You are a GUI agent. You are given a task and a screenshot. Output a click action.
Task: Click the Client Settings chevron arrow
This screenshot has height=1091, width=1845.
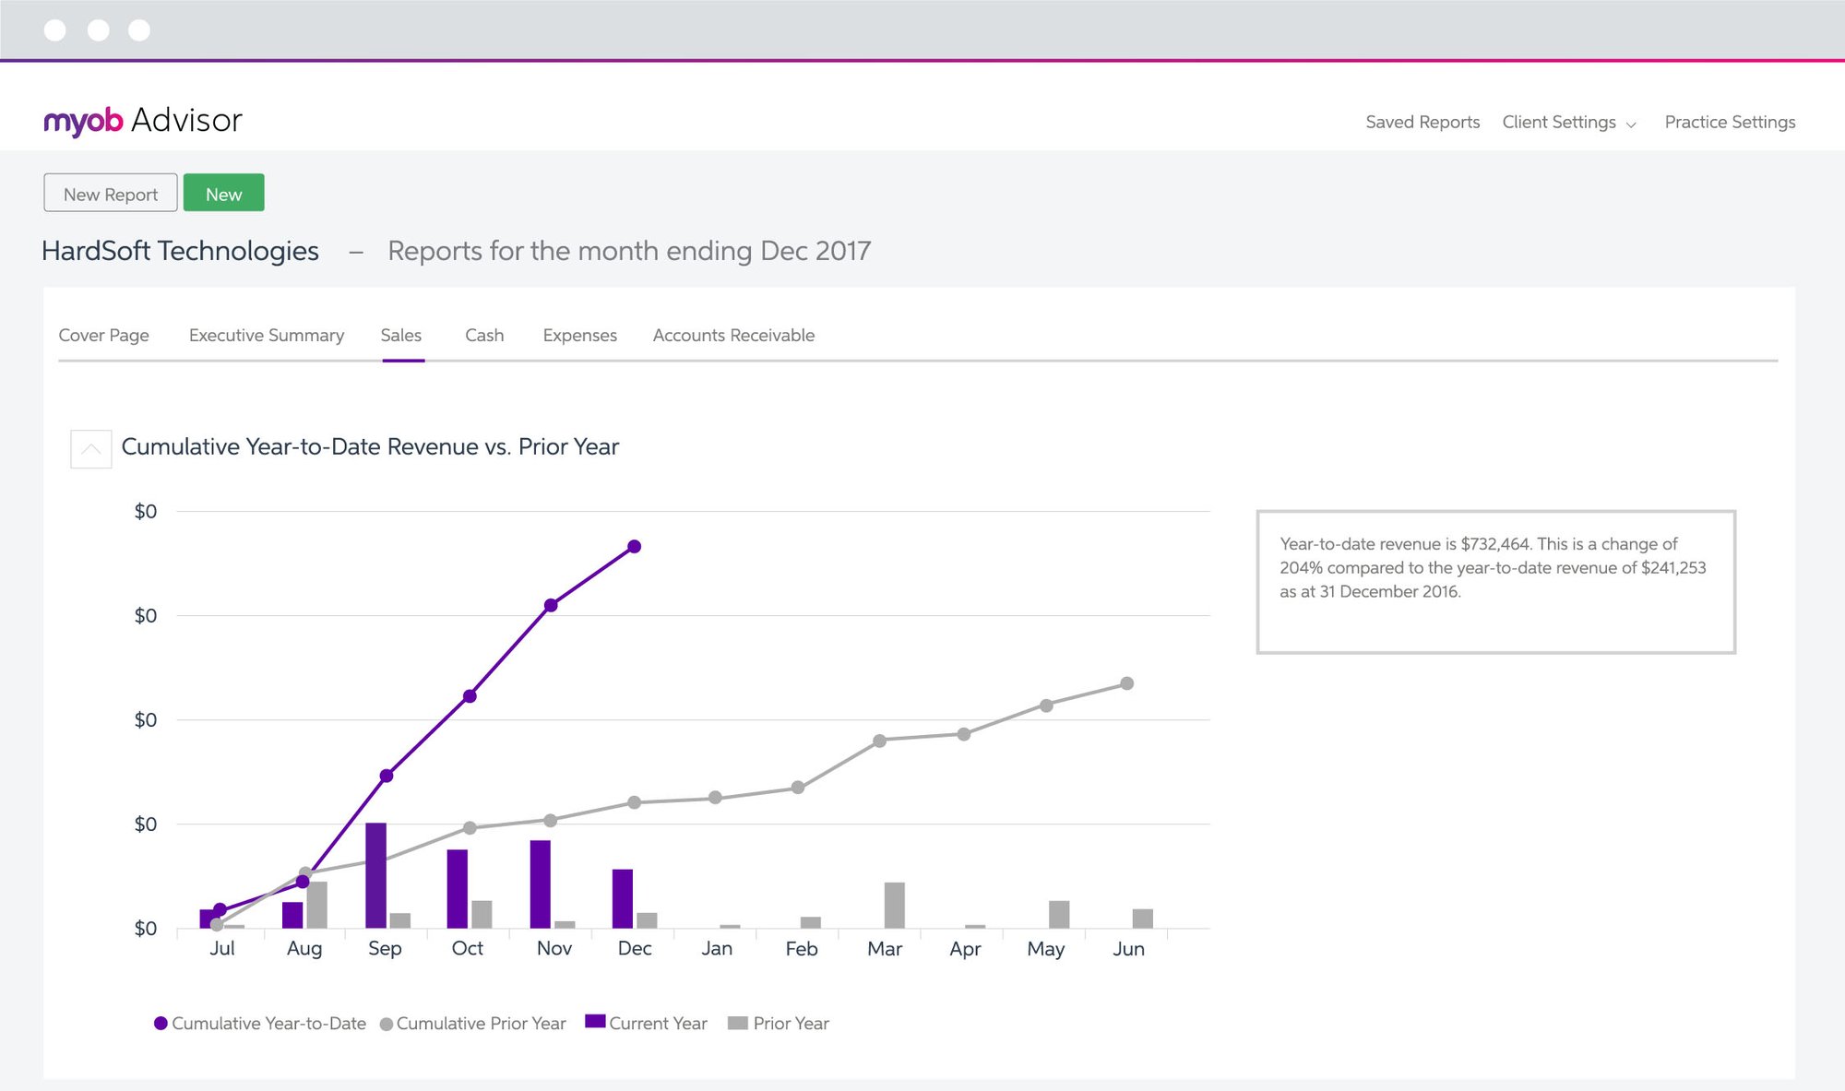[x=1631, y=125]
